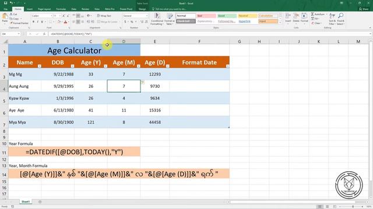Open the Age (M) filter dropdown
The image size is (373, 209).
[x=139, y=66]
